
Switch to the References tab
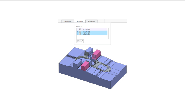tap(68, 21)
